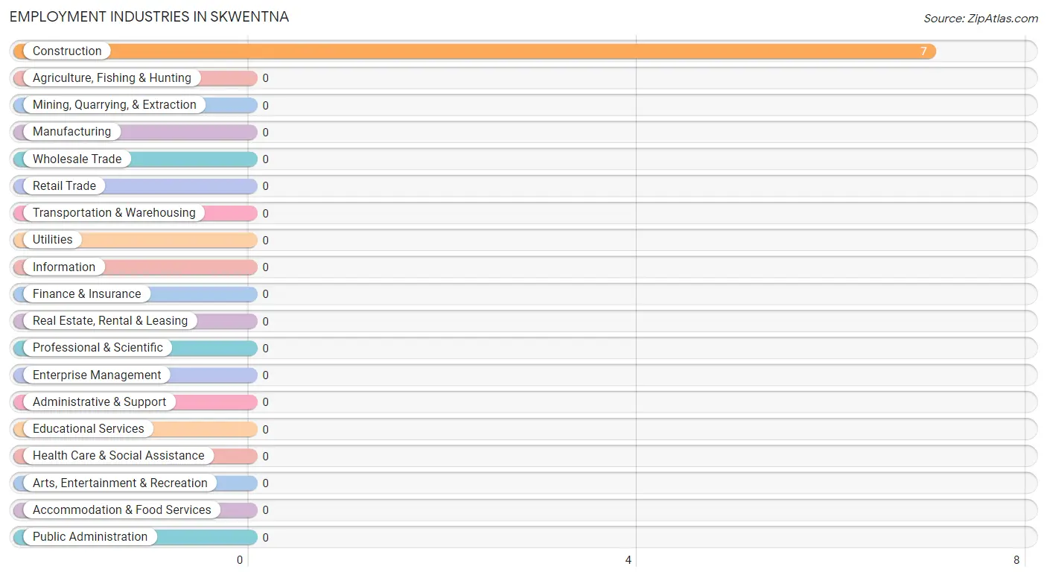Click the Source: ZipAtlas.com text
This screenshot has width=1047, height=578.
pos(981,19)
